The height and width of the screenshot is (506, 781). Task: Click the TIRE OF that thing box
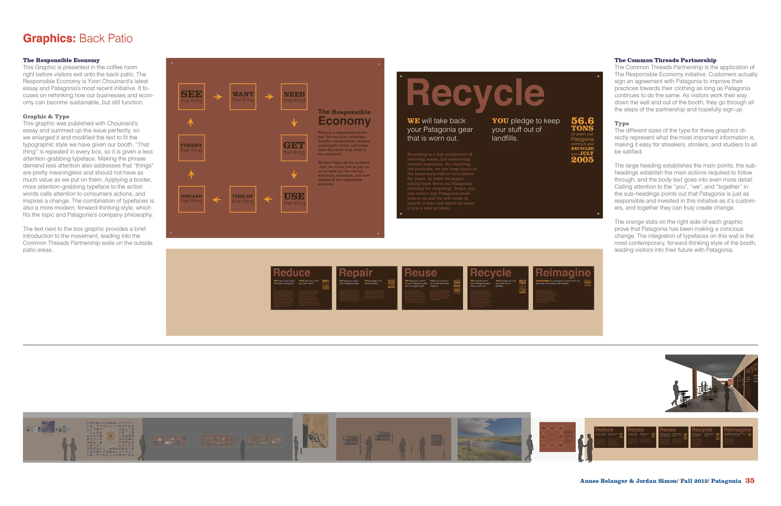point(243,199)
